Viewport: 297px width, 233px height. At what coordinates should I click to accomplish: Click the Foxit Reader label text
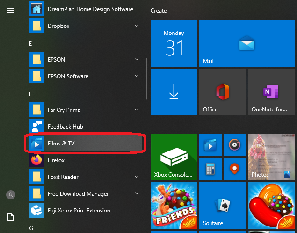63,177
